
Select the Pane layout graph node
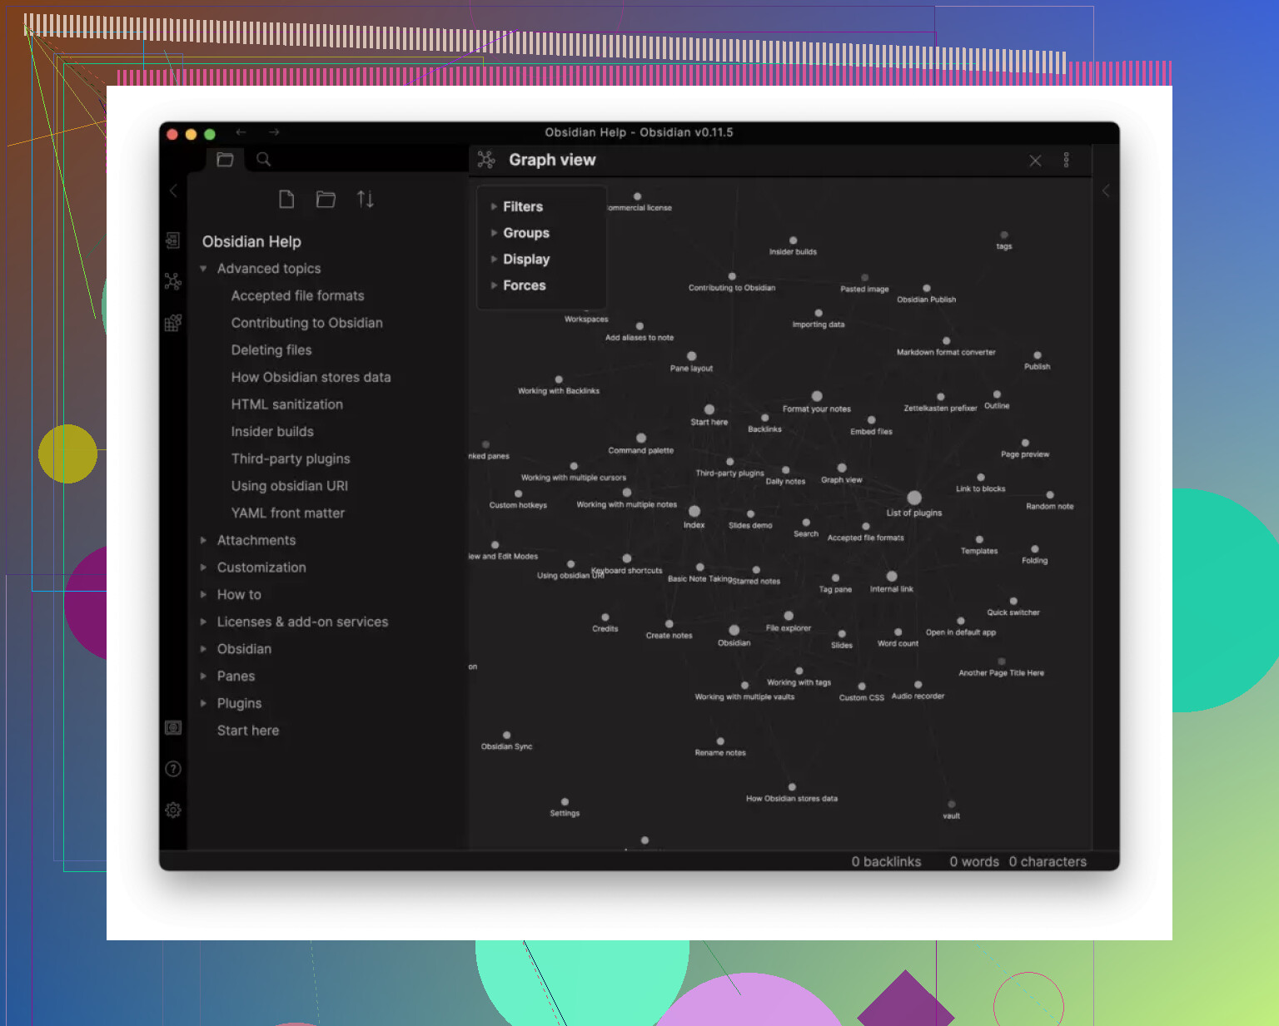691,356
